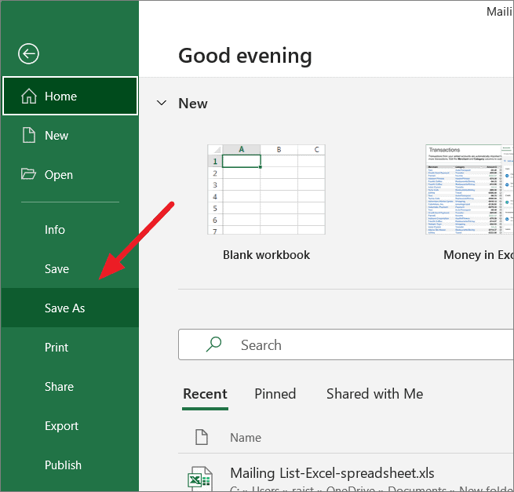This screenshot has height=492, width=514.
Task: Sort files by the Name column header
Action: (x=246, y=438)
